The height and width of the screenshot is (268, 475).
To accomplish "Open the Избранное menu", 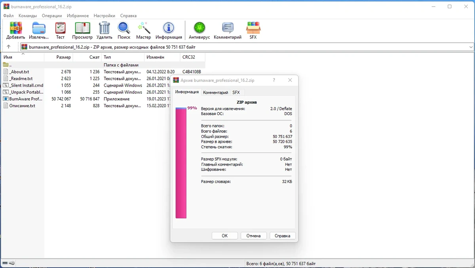I will [78, 16].
